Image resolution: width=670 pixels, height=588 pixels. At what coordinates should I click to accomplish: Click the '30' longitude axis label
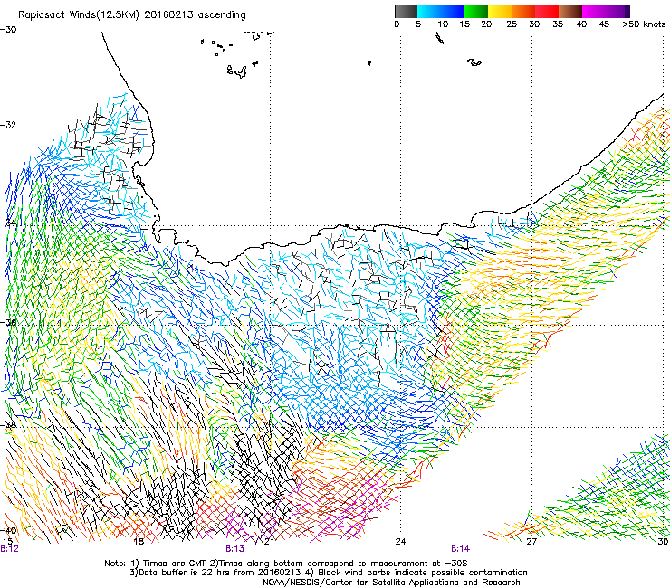[x=663, y=542]
